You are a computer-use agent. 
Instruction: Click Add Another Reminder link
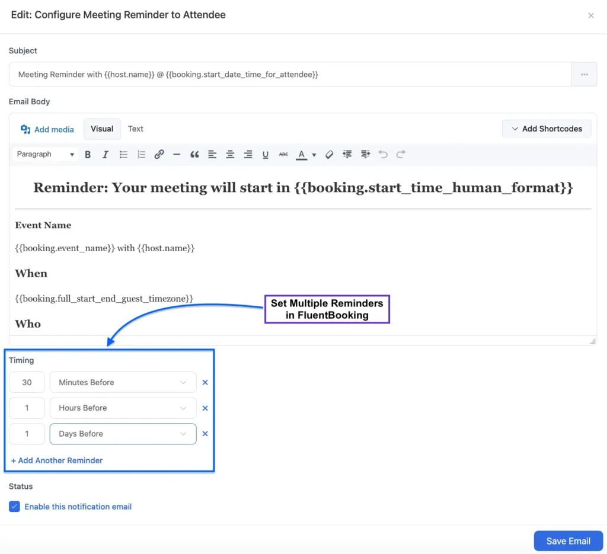click(x=57, y=460)
